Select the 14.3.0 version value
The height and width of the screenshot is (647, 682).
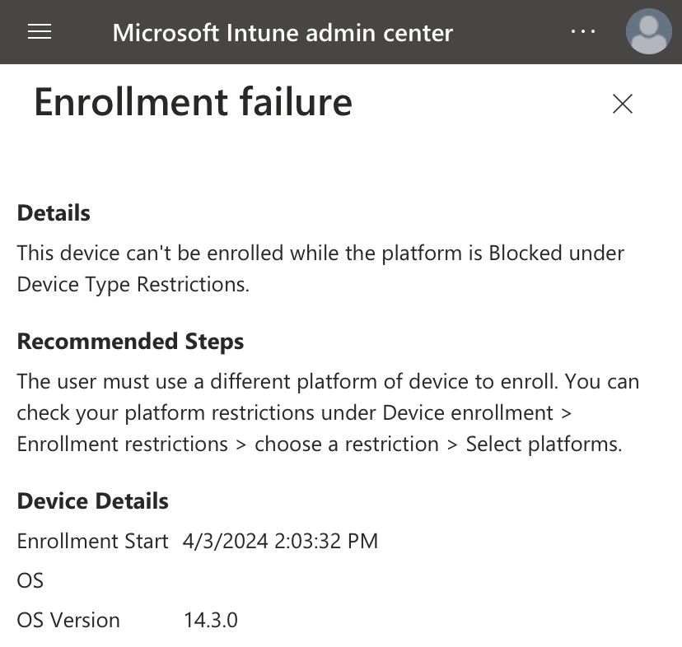211,621
